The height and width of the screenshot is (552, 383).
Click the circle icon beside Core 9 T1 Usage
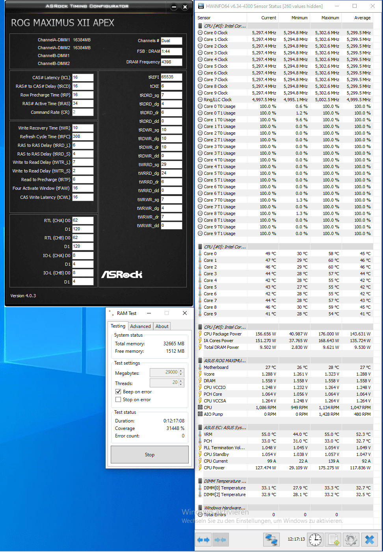point(200,233)
